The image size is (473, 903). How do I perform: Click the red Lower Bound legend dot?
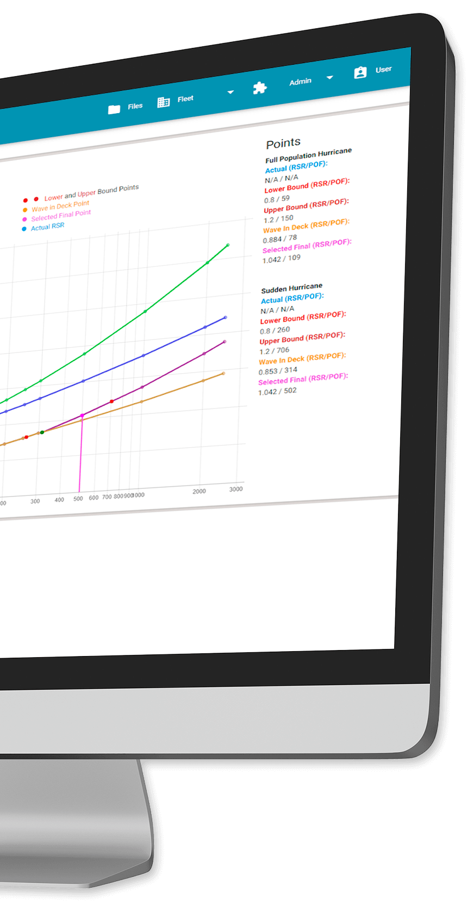[26, 200]
